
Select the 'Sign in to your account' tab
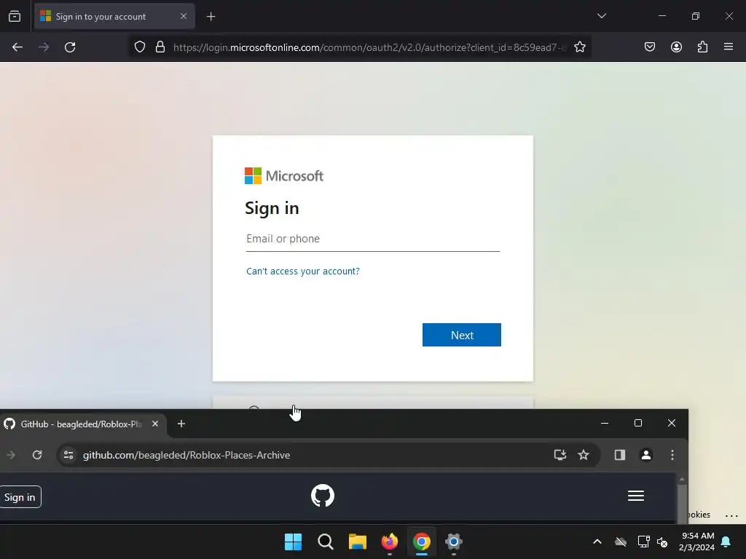point(114,17)
